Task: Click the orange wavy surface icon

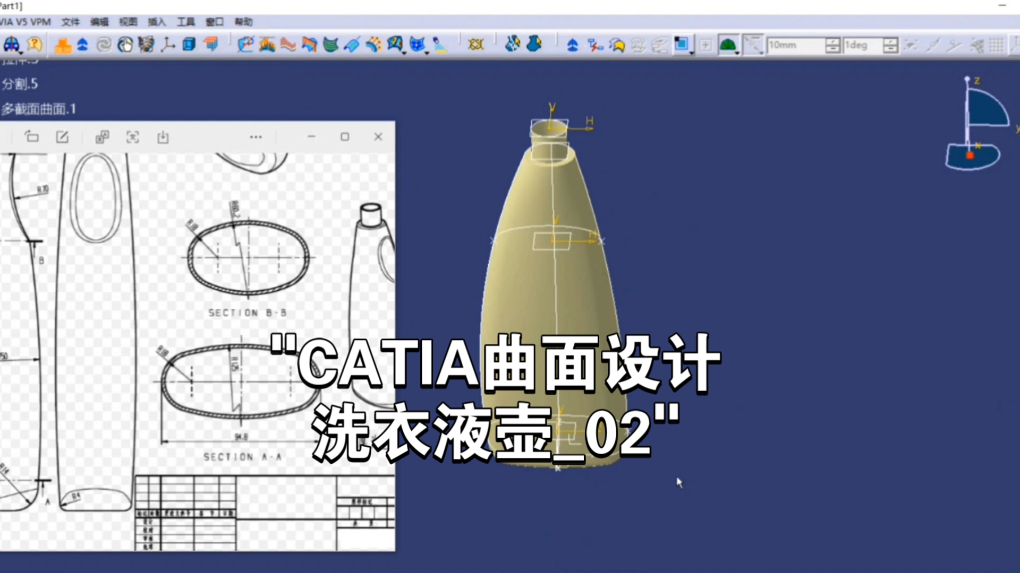Action: click(288, 45)
